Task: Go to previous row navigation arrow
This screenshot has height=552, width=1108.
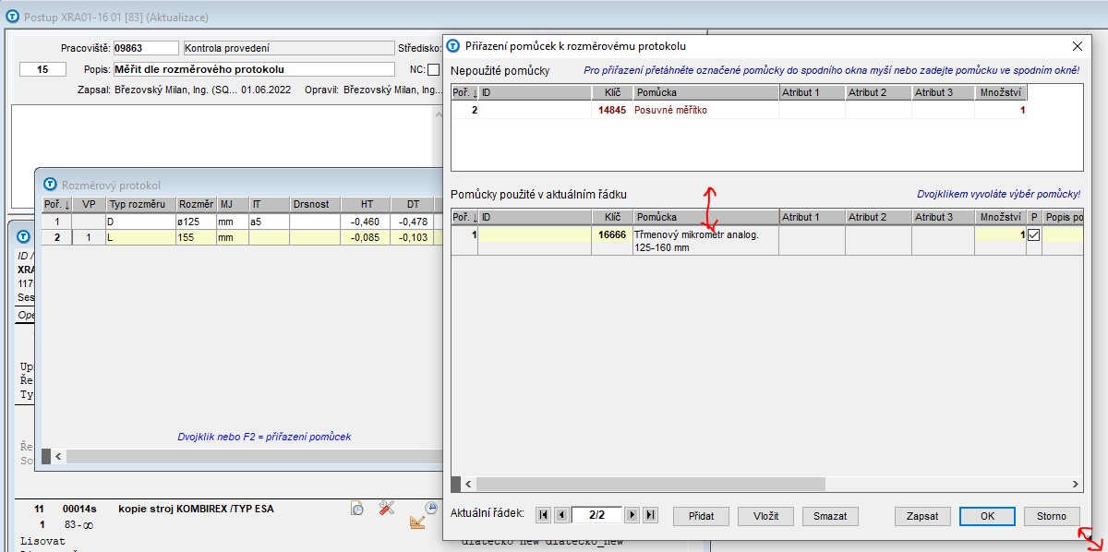Action: tap(560, 515)
